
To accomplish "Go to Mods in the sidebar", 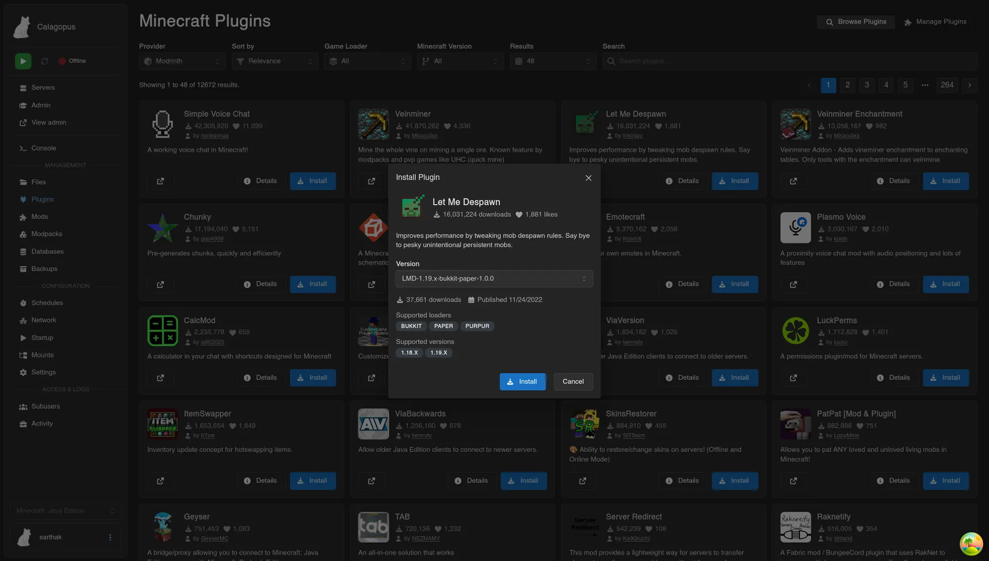I will pos(40,217).
